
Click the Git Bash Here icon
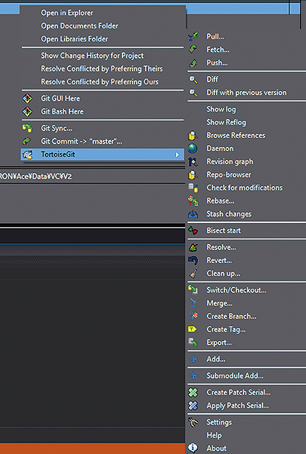click(27, 111)
